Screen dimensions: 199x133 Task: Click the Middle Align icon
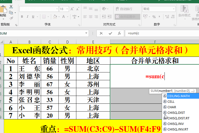(x=91, y=9)
